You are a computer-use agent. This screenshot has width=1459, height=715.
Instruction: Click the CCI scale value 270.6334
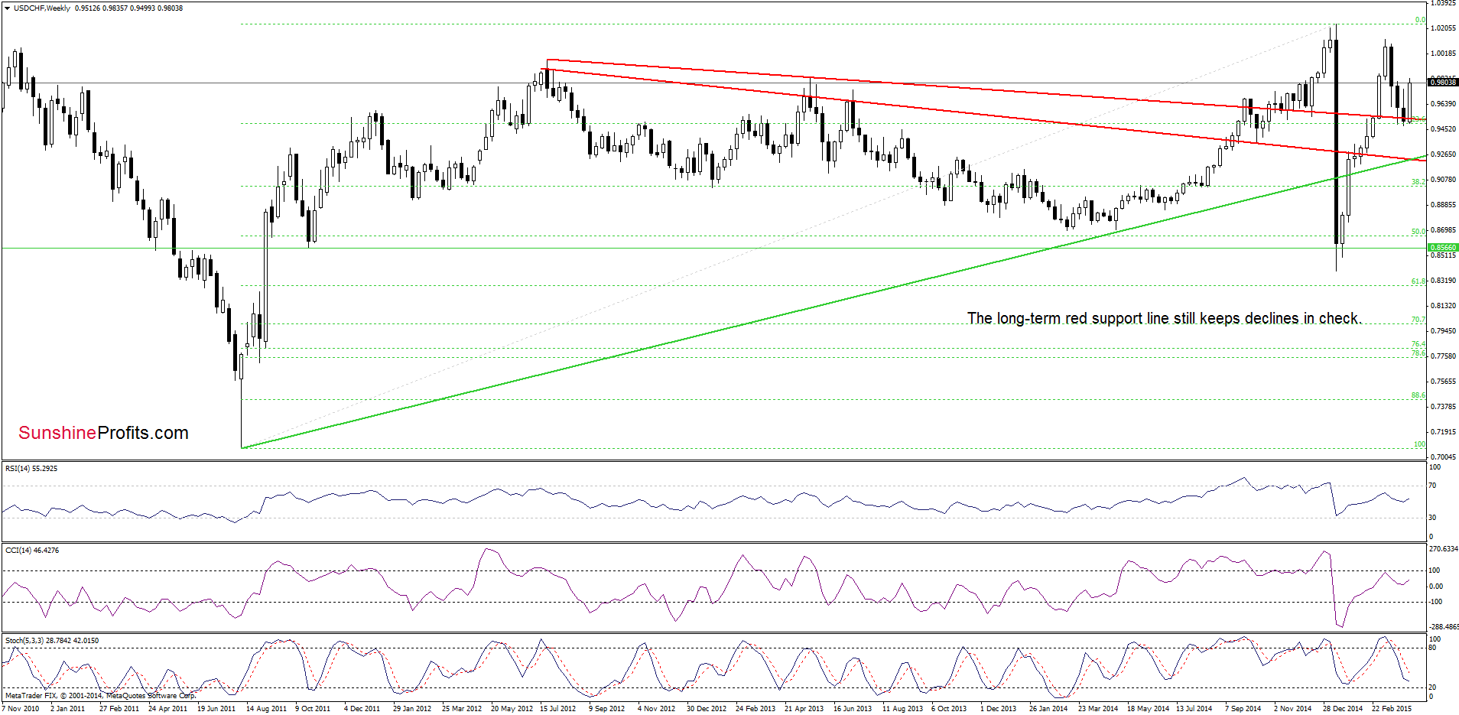tap(1443, 549)
